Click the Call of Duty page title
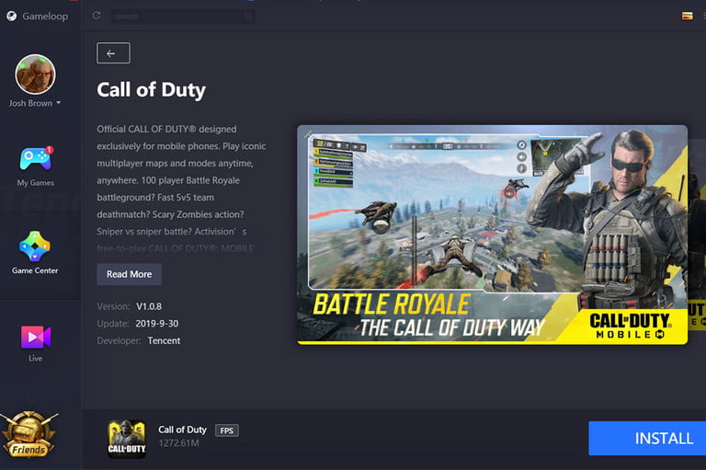 pyautogui.click(x=152, y=89)
